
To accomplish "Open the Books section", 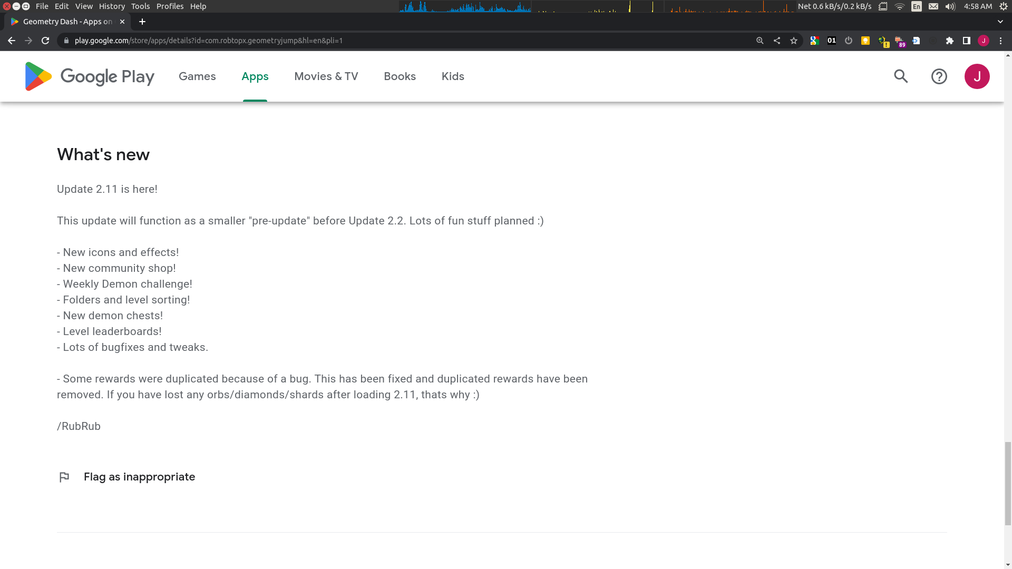I will coord(400,76).
